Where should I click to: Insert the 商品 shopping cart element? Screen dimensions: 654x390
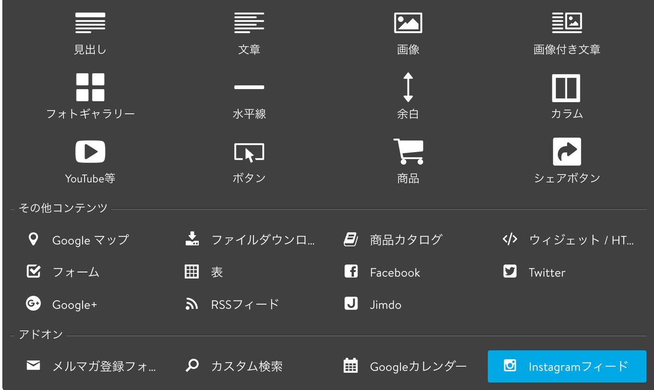pos(409,161)
